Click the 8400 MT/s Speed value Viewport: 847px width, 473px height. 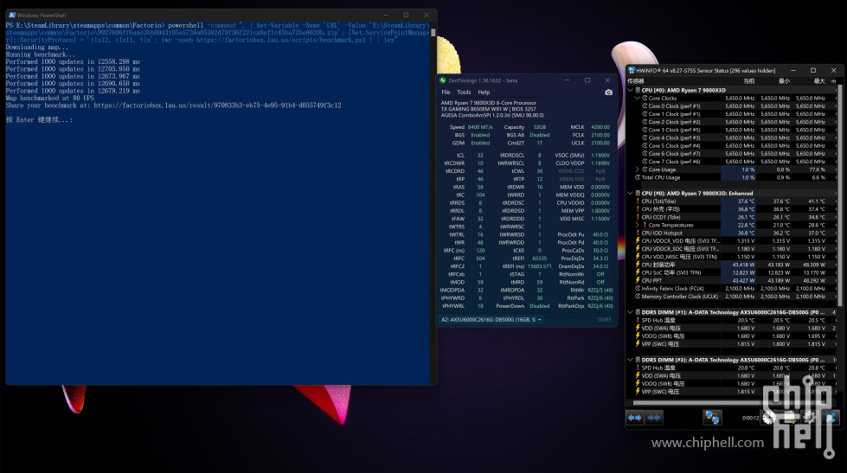(x=480, y=127)
